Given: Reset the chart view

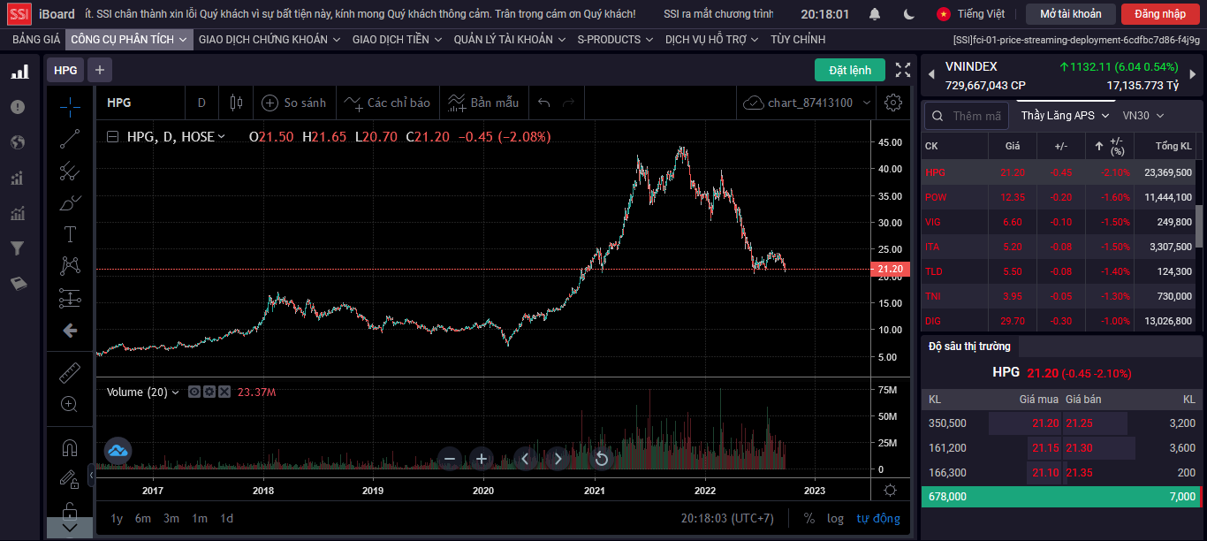Looking at the screenshot, I should point(602,458).
